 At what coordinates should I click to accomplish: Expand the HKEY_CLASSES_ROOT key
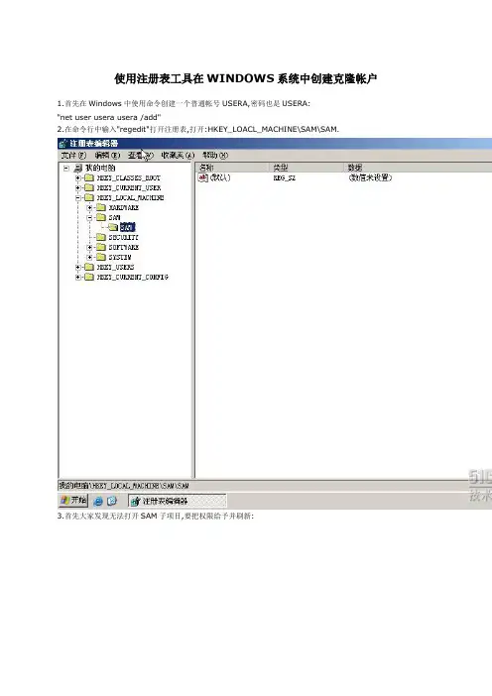pyautogui.click(x=78, y=178)
